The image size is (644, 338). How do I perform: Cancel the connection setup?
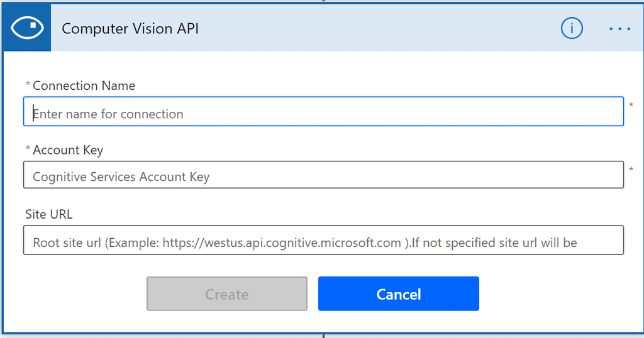[x=398, y=293]
